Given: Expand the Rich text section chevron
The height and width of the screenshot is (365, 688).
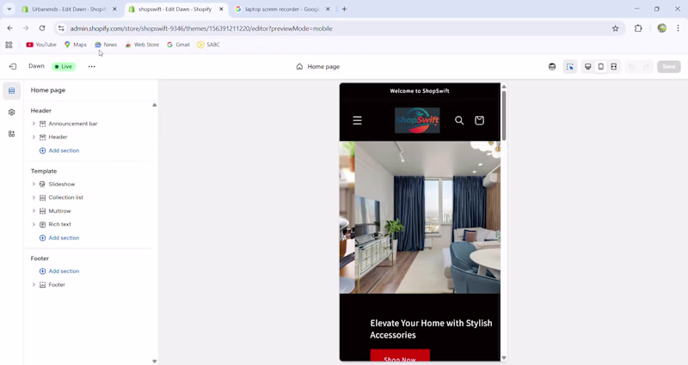Looking at the screenshot, I should 34,224.
